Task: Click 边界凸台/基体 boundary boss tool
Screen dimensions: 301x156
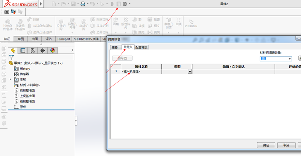Action: click(40, 32)
